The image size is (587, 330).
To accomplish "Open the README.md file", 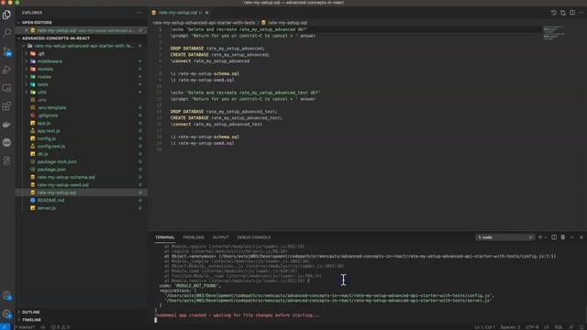I will click(50, 200).
